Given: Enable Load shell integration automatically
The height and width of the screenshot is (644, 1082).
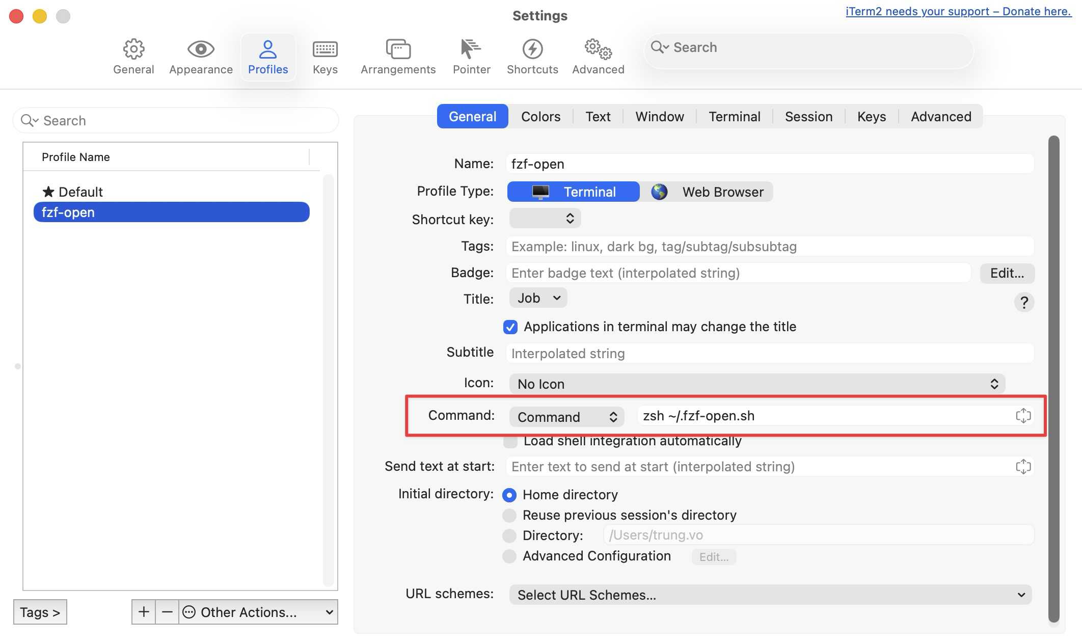Looking at the screenshot, I should pyautogui.click(x=510, y=442).
